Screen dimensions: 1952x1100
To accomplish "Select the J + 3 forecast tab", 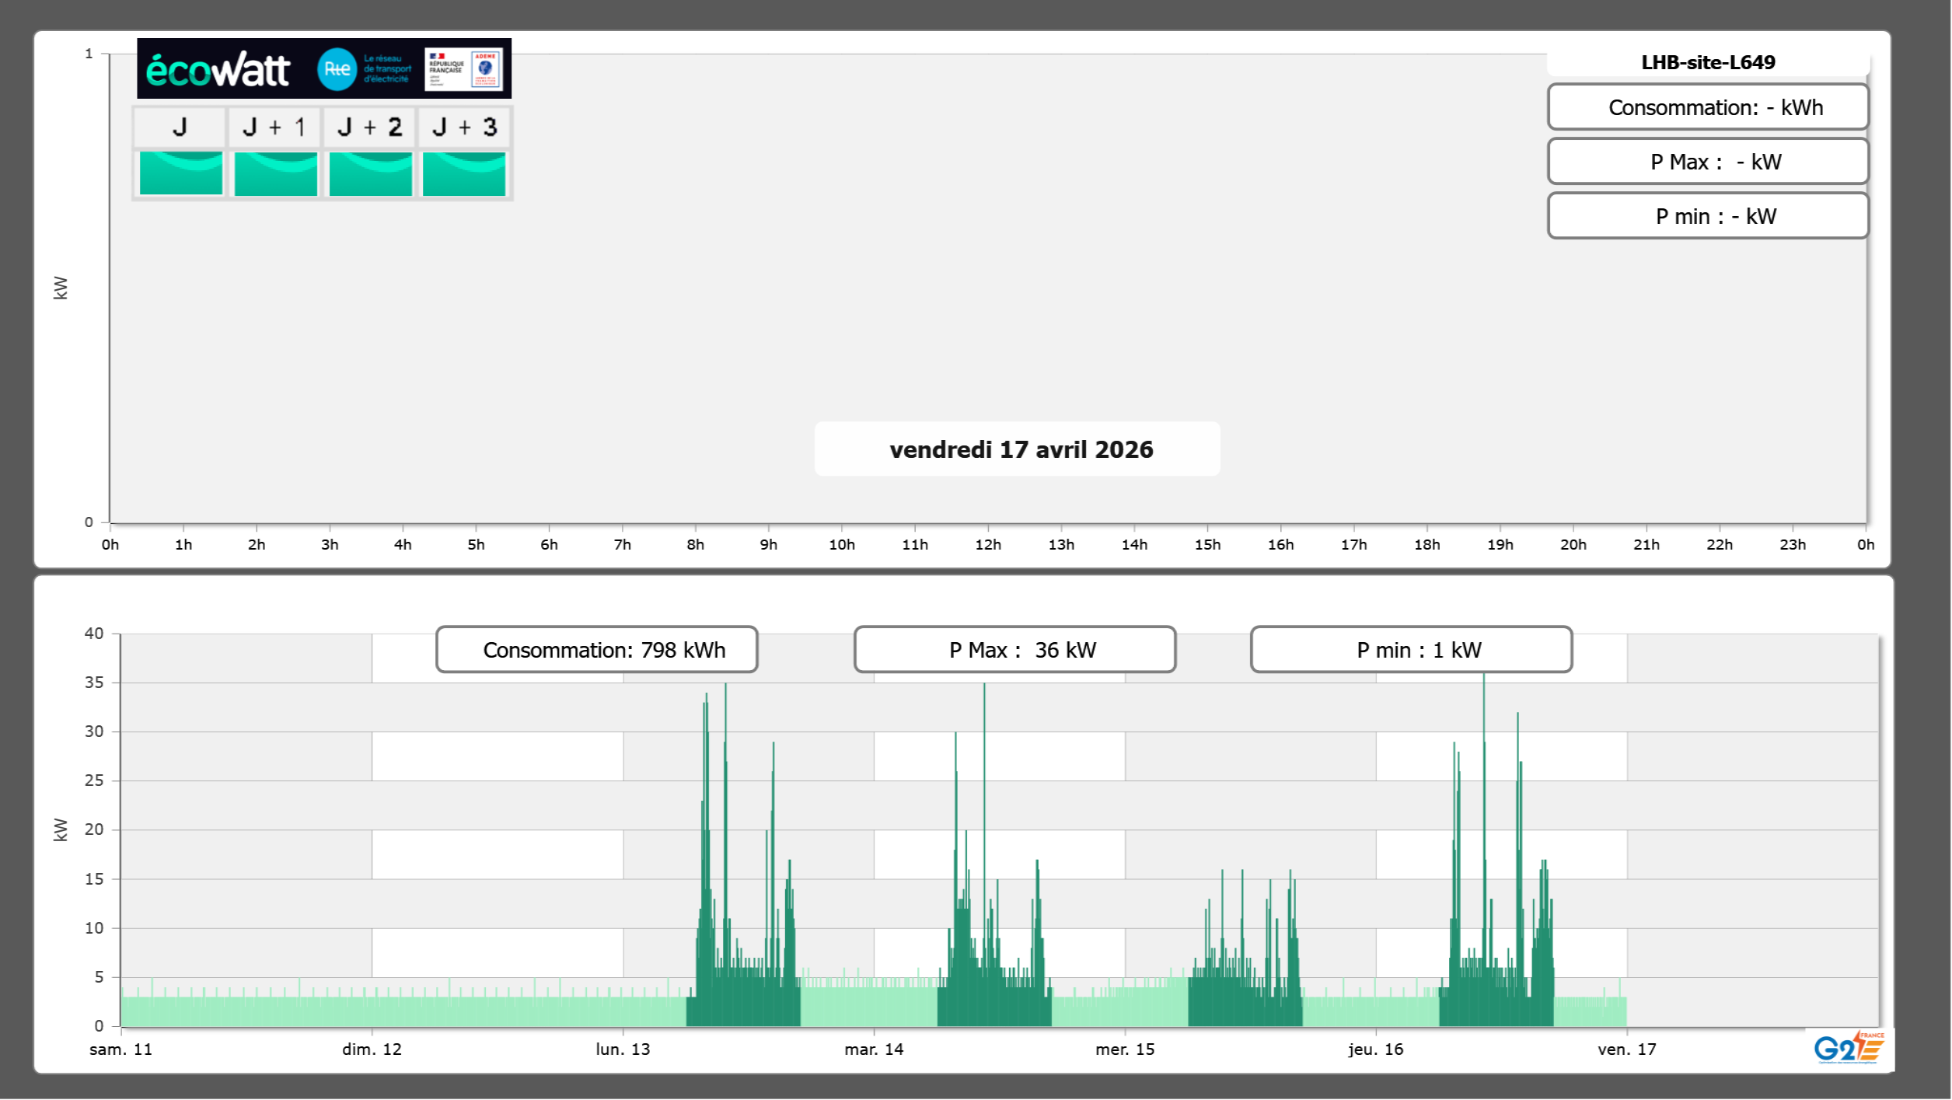I will 464,127.
